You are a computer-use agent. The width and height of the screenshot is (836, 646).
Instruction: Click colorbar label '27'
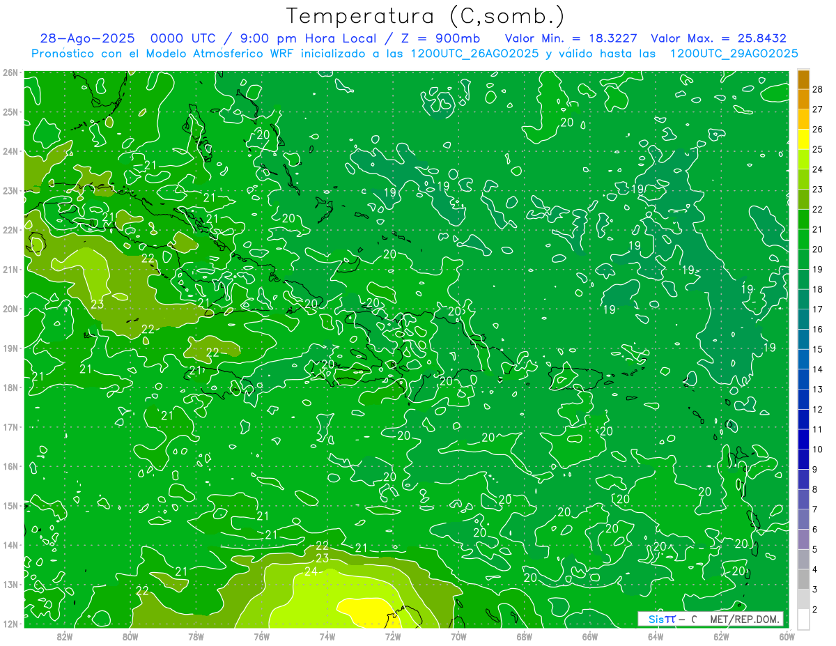point(818,109)
